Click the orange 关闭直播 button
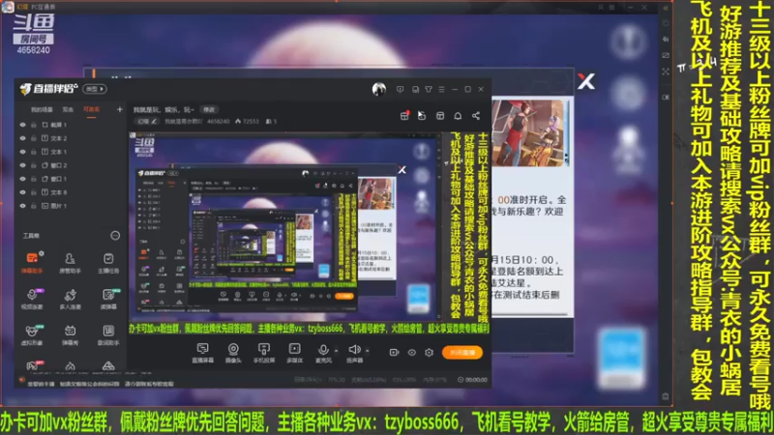774x435 pixels. click(462, 352)
